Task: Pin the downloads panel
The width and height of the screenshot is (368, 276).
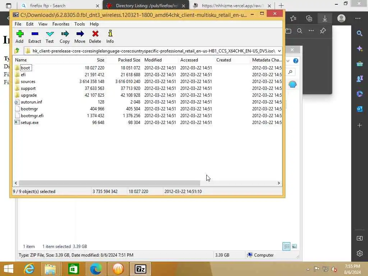Action: (x=323, y=31)
